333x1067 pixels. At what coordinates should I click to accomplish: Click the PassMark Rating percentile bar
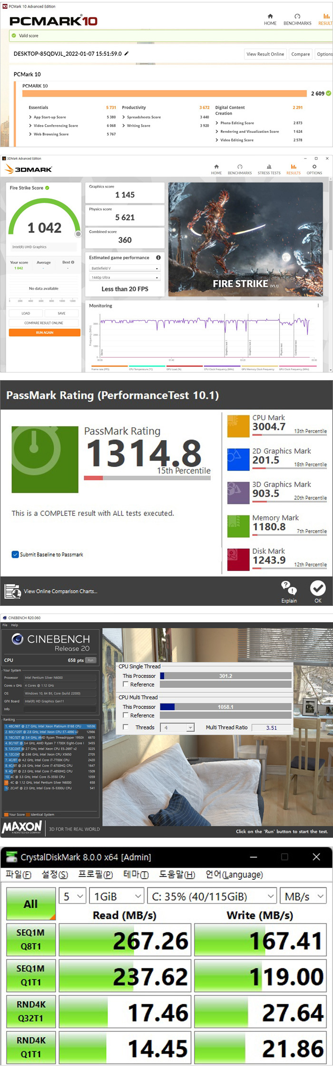point(147,478)
